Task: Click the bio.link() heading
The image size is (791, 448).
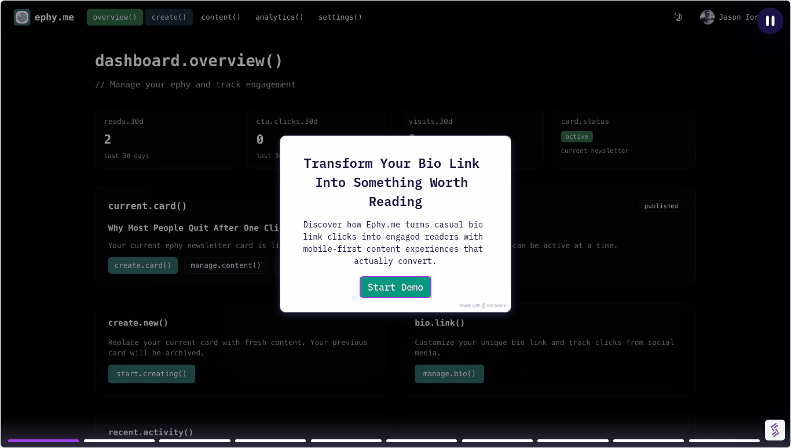Action: (x=440, y=323)
